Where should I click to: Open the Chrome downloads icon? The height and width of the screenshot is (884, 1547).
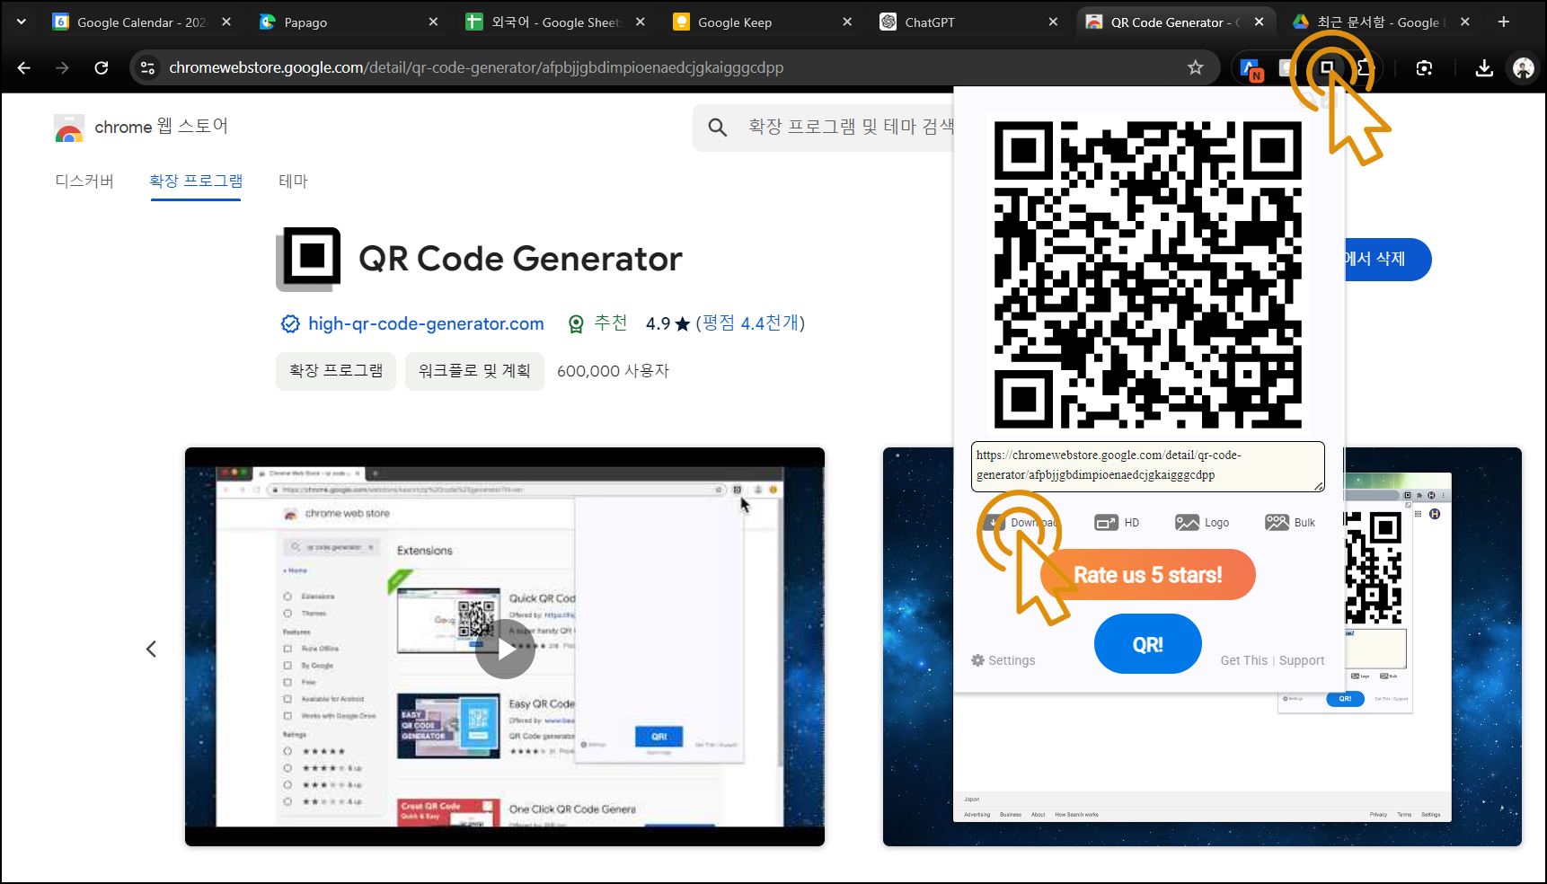coord(1484,67)
